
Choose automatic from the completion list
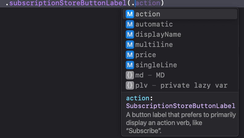click(x=180, y=24)
